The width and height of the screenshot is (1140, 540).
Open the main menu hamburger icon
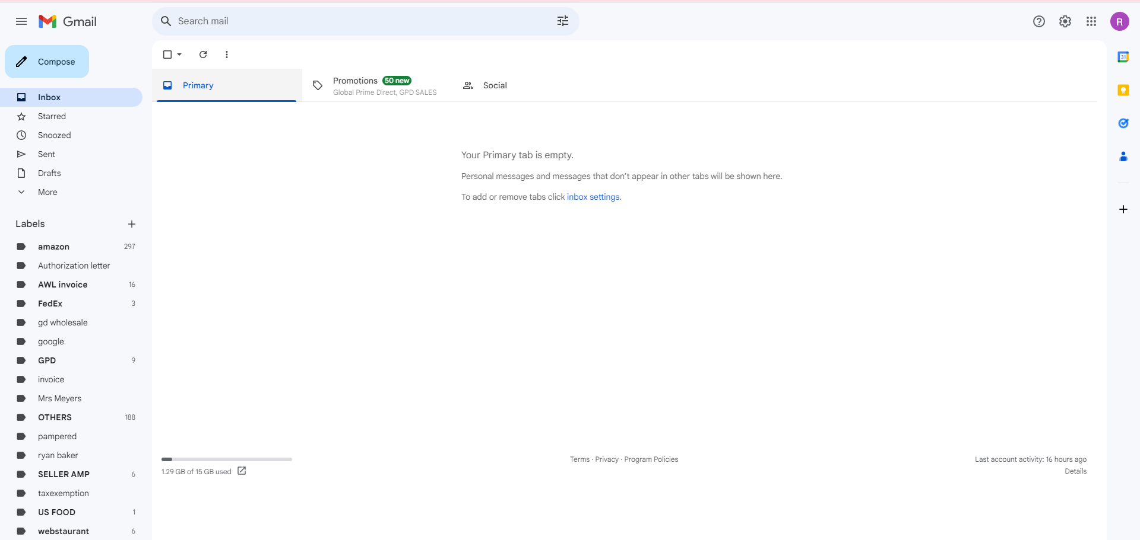coord(21,21)
